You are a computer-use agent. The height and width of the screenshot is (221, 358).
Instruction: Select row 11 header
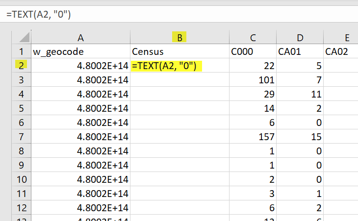click(22, 193)
